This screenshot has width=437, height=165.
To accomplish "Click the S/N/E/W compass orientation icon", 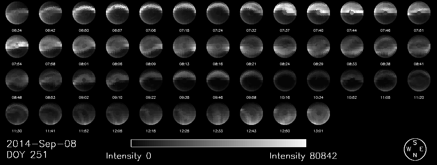I will tap(415, 149).
